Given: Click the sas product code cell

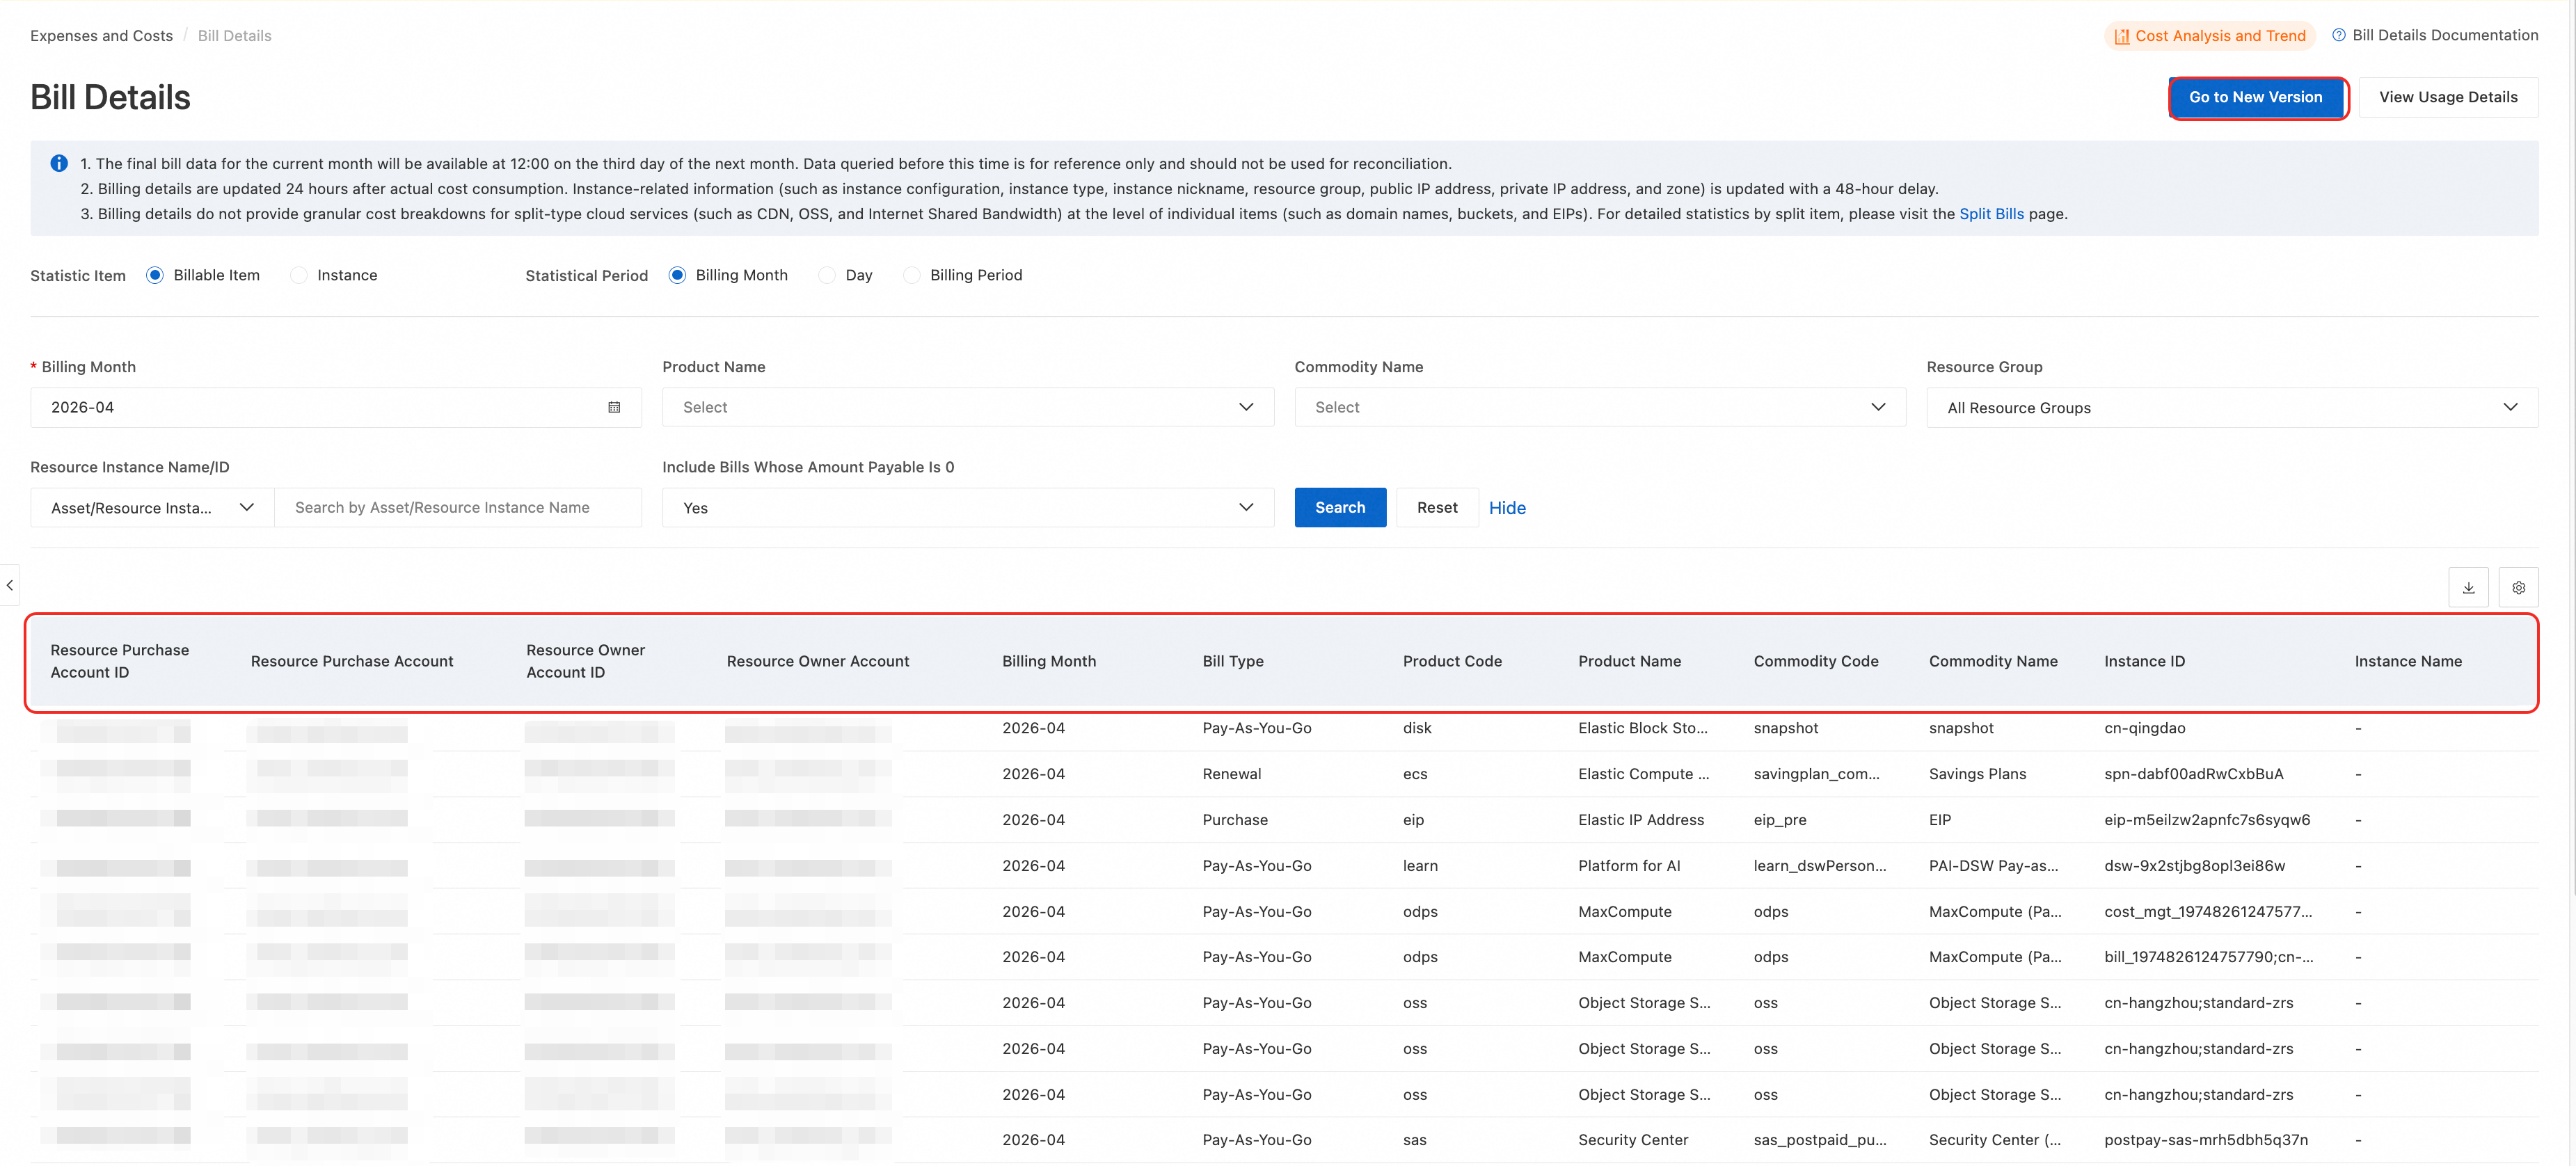Looking at the screenshot, I should (1414, 1140).
